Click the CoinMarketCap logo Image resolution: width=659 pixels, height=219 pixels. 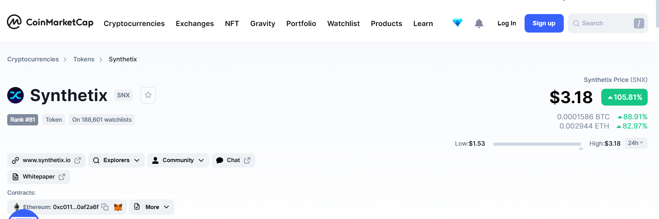(x=50, y=22)
